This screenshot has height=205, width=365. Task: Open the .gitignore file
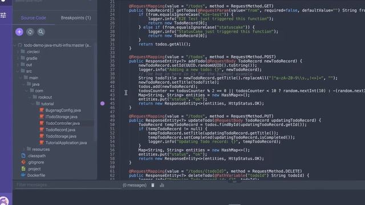(35, 162)
